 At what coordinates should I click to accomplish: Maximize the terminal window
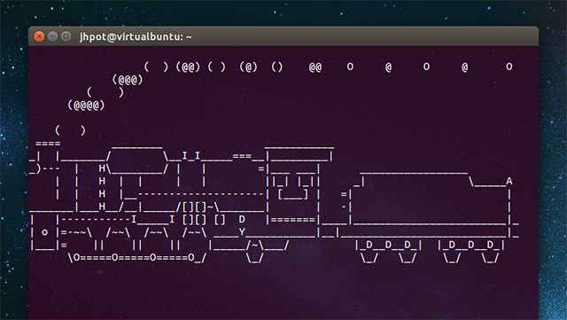[66, 36]
